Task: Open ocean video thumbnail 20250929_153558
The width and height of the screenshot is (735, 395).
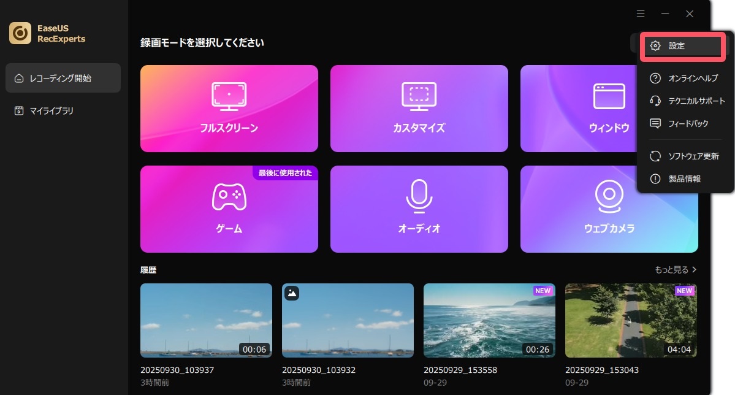Action: pos(489,320)
